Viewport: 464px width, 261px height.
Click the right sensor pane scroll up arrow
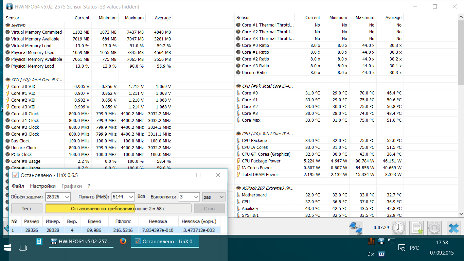(461, 17)
